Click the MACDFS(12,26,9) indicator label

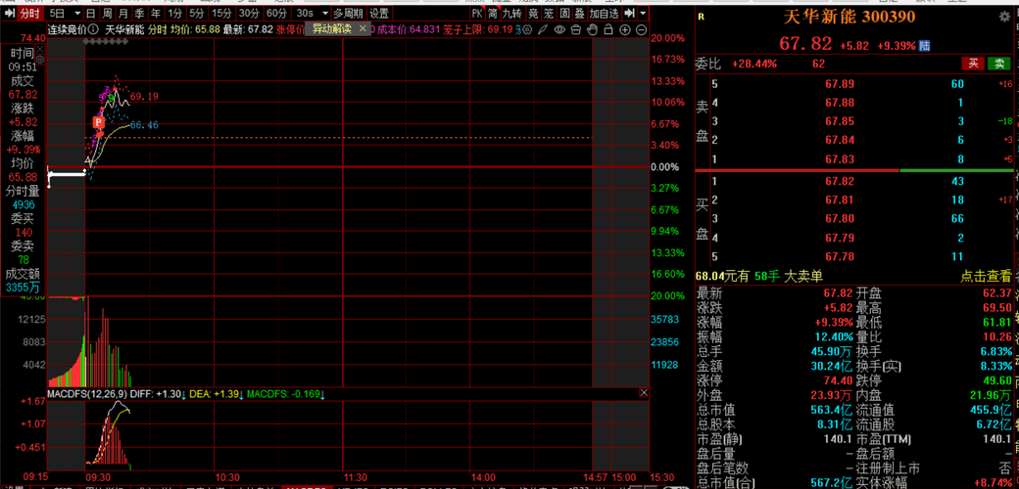coord(87,394)
